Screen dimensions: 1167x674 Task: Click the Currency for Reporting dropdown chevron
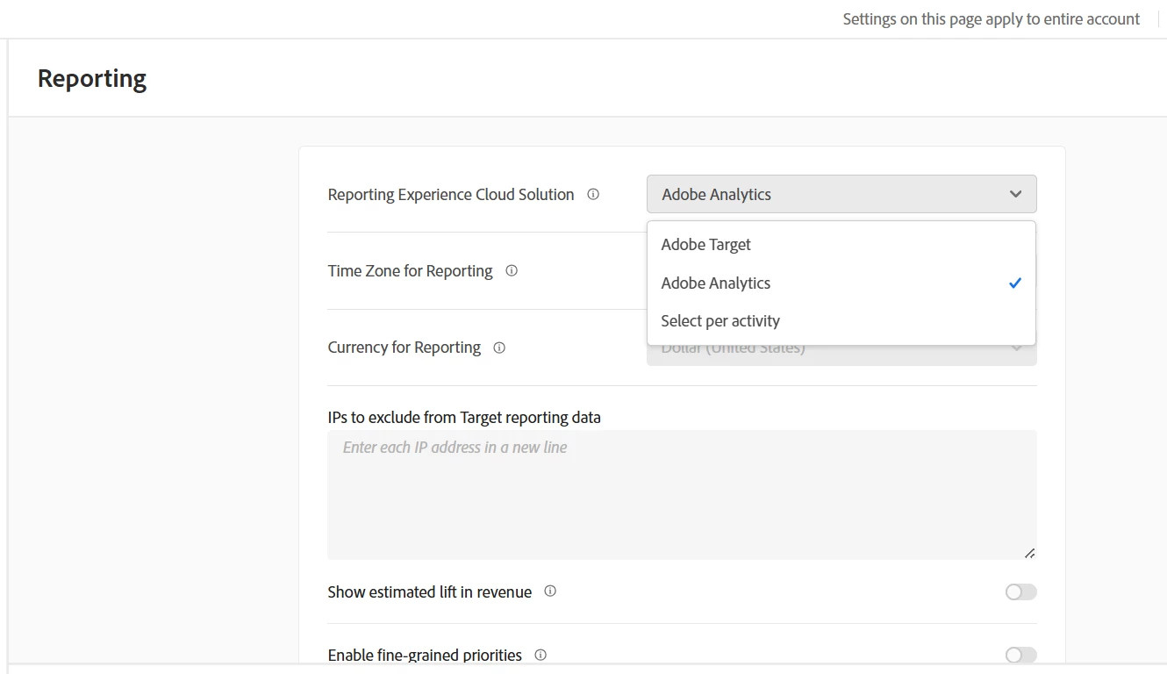tap(1016, 348)
